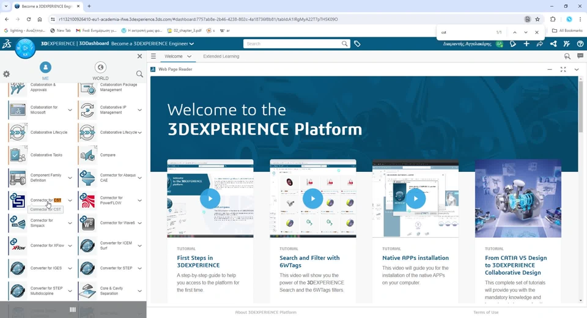Open the Core & Cavity Separation icon

coord(87,290)
